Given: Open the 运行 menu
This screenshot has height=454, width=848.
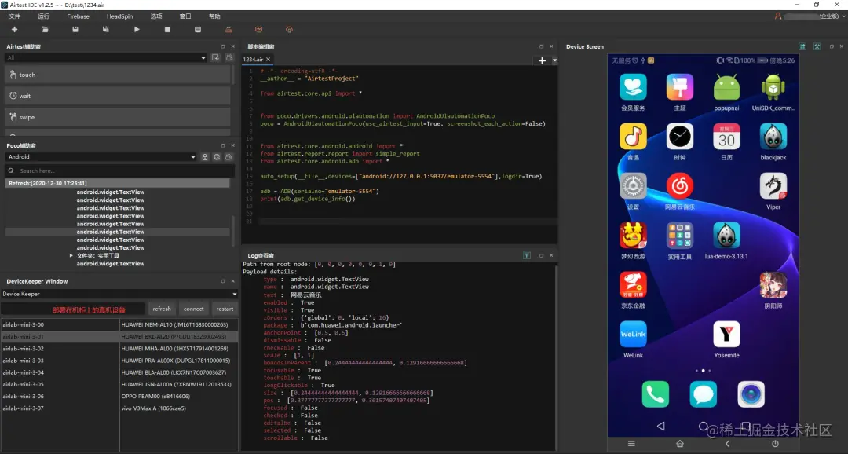Looking at the screenshot, I should coord(44,16).
